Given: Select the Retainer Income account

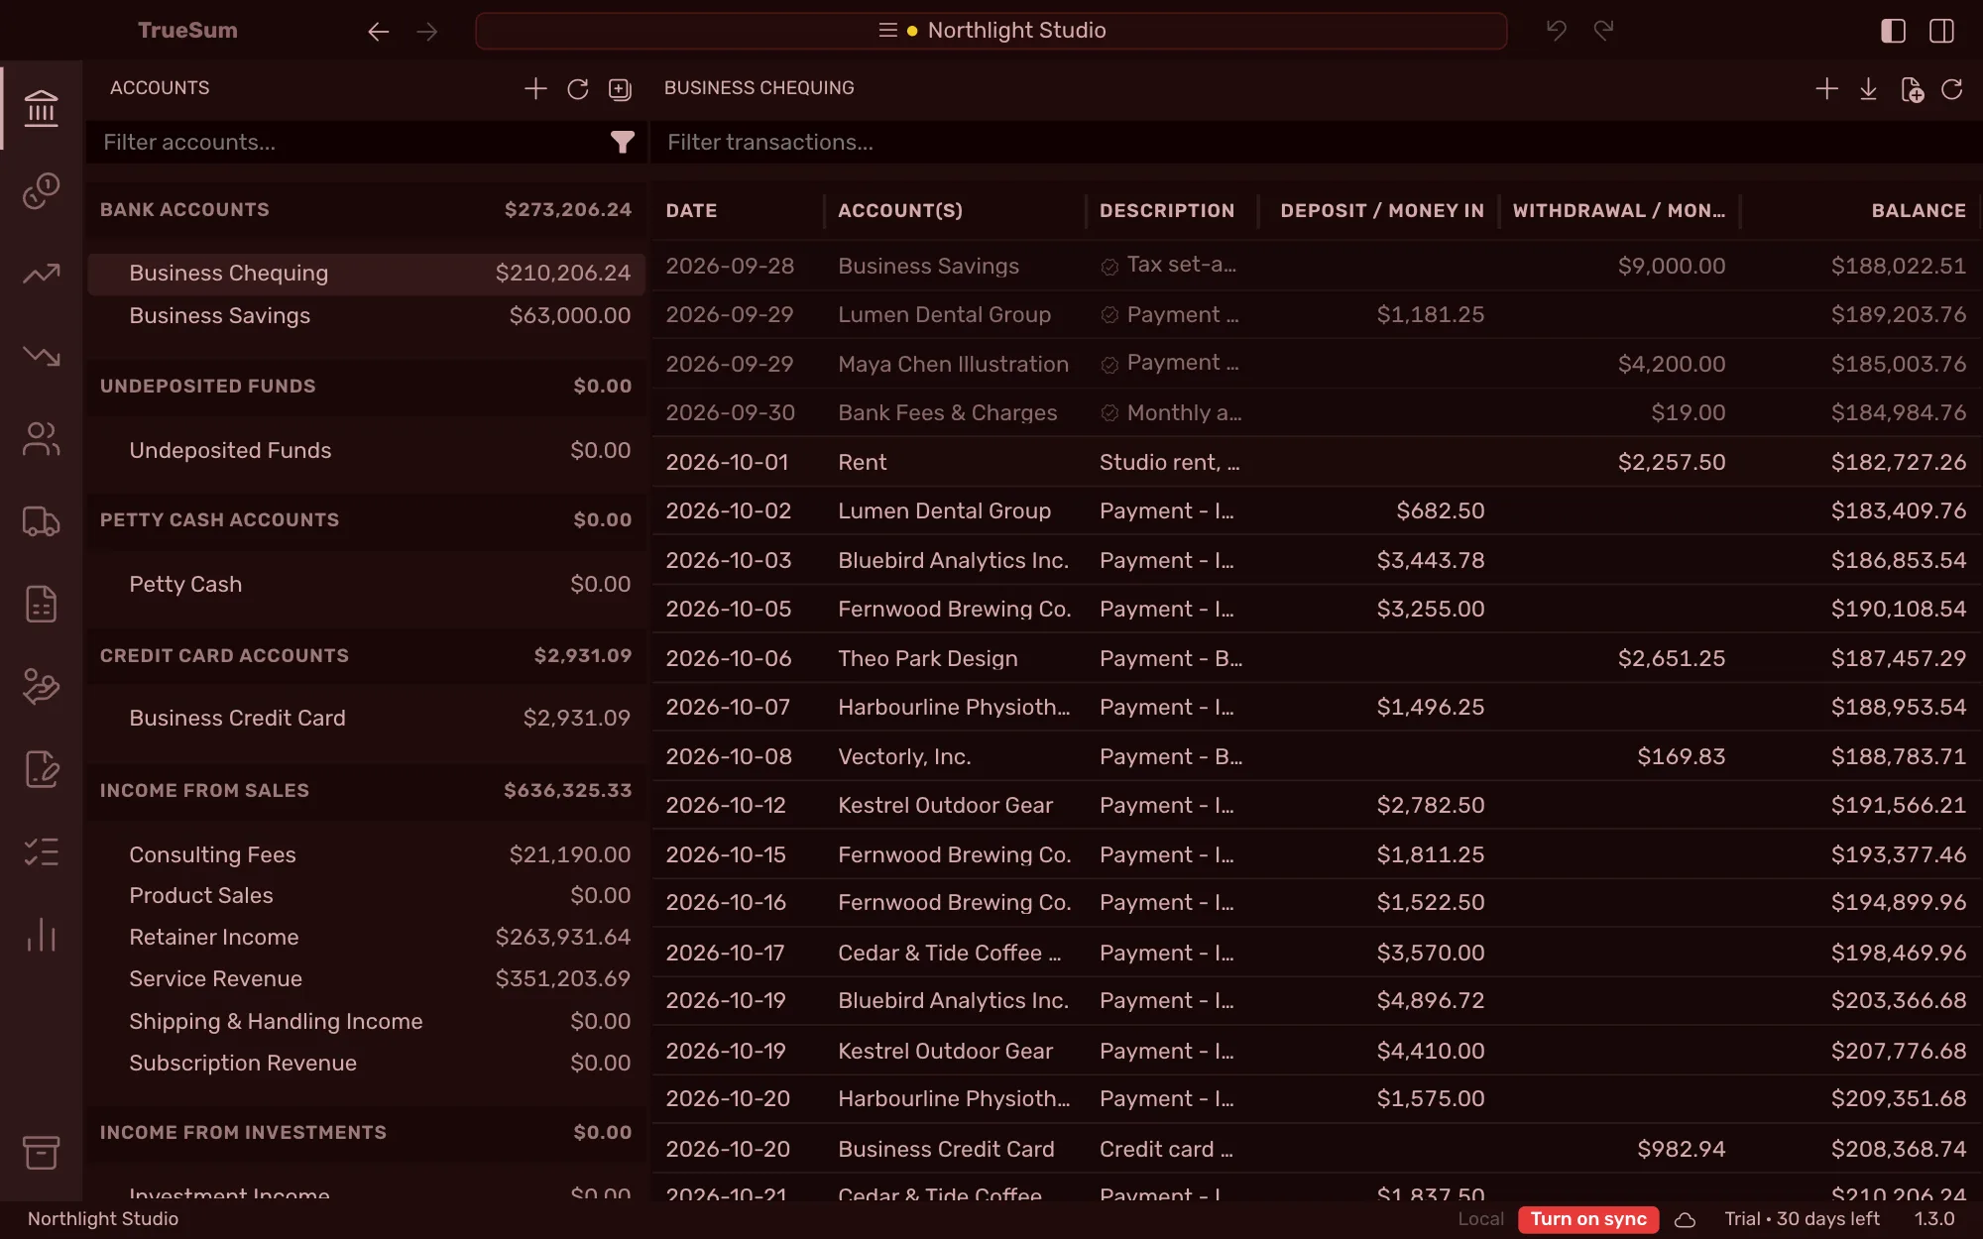Looking at the screenshot, I should (x=366, y=938).
